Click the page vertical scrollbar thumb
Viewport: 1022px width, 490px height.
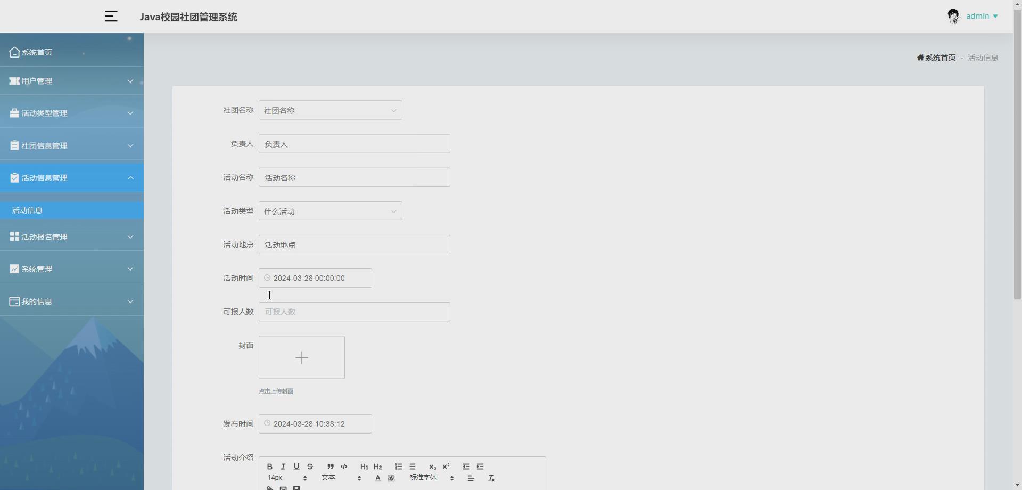tap(1017, 154)
